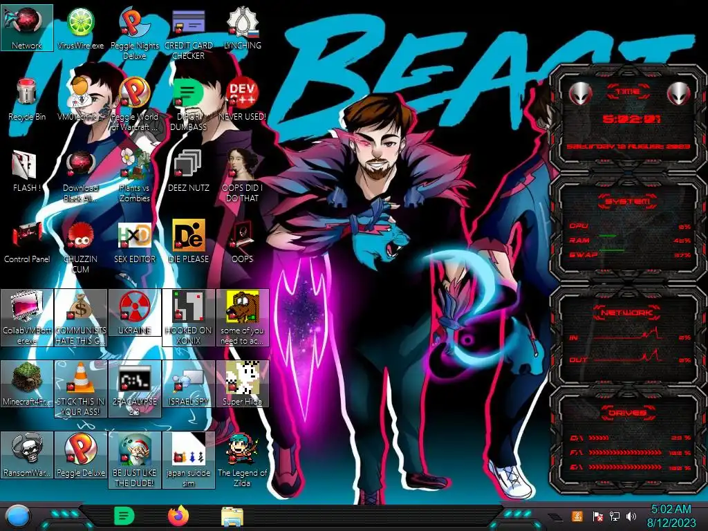This screenshot has height=531, width=708.
Task: Launch the Peggle Deluxe shortcut
Action: [80, 455]
